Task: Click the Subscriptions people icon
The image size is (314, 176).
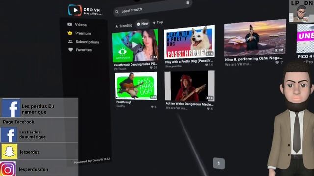Action: (70, 41)
